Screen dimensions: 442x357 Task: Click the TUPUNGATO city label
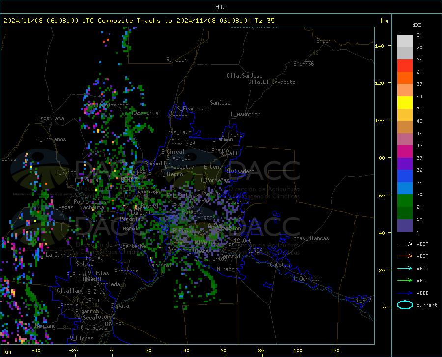[x=88, y=279]
